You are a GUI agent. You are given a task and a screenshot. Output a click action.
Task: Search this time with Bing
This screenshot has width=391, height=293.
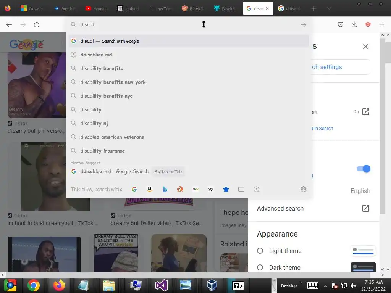coord(165,189)
